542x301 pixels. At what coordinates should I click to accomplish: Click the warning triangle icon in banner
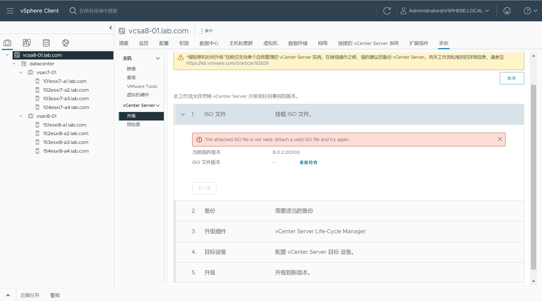point(181,57)
